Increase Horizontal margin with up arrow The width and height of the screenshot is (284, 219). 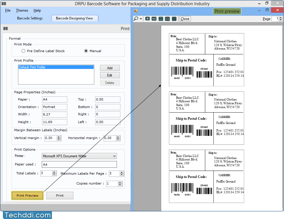click(x=118, y=137)
